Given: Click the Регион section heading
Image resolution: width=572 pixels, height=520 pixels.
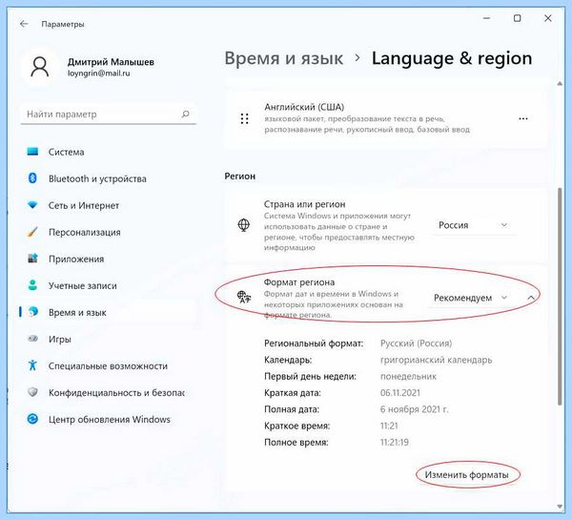Looking at the screenshot, I should (x=240, y=176).
